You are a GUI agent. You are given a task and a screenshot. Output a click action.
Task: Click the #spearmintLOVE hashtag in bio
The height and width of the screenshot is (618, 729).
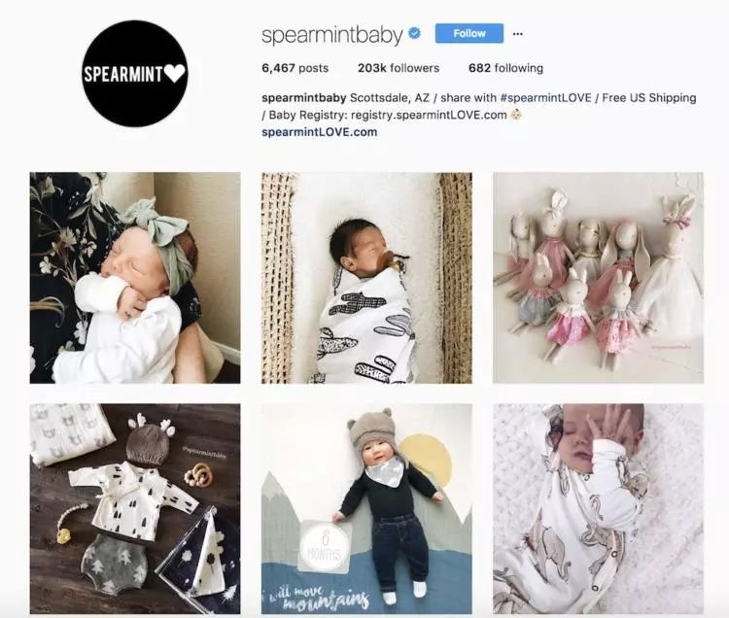point(546,98)
